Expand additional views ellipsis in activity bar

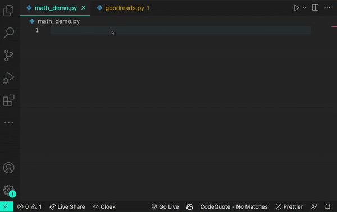point(8,122)
